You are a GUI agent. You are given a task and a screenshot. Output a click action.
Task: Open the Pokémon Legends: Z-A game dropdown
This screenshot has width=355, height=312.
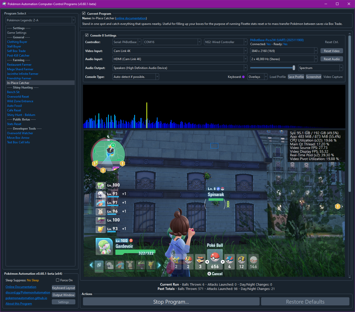pos(40,20)
